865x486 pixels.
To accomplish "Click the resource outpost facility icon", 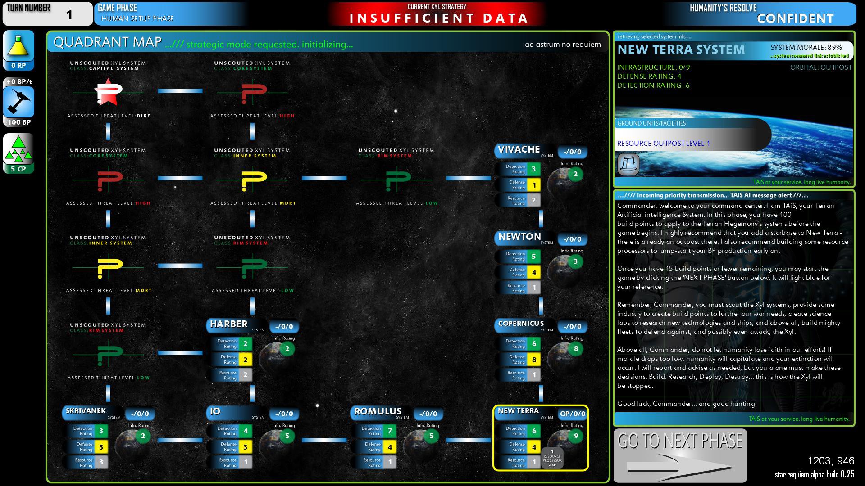I will pos(628,164).
